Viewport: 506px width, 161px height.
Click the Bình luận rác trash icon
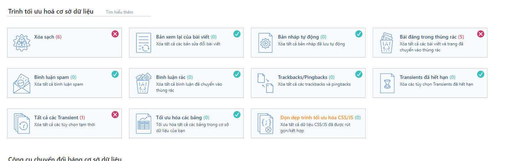coord(144,83)
